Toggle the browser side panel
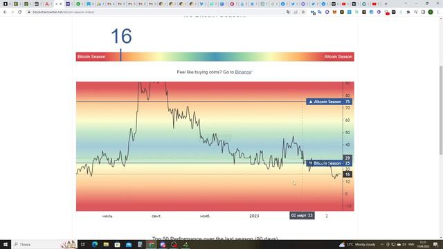Image resolution: width=443 pixels, height=249 pixels. (x=423, y=12)
